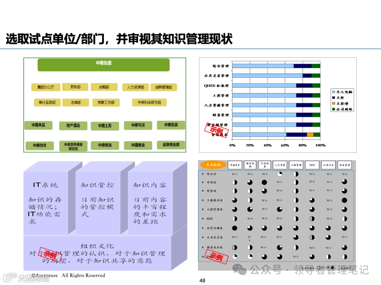The height and width of the screenshot is (285, 381).
Task: Select the HSE column header
Action: pos(312,165)
